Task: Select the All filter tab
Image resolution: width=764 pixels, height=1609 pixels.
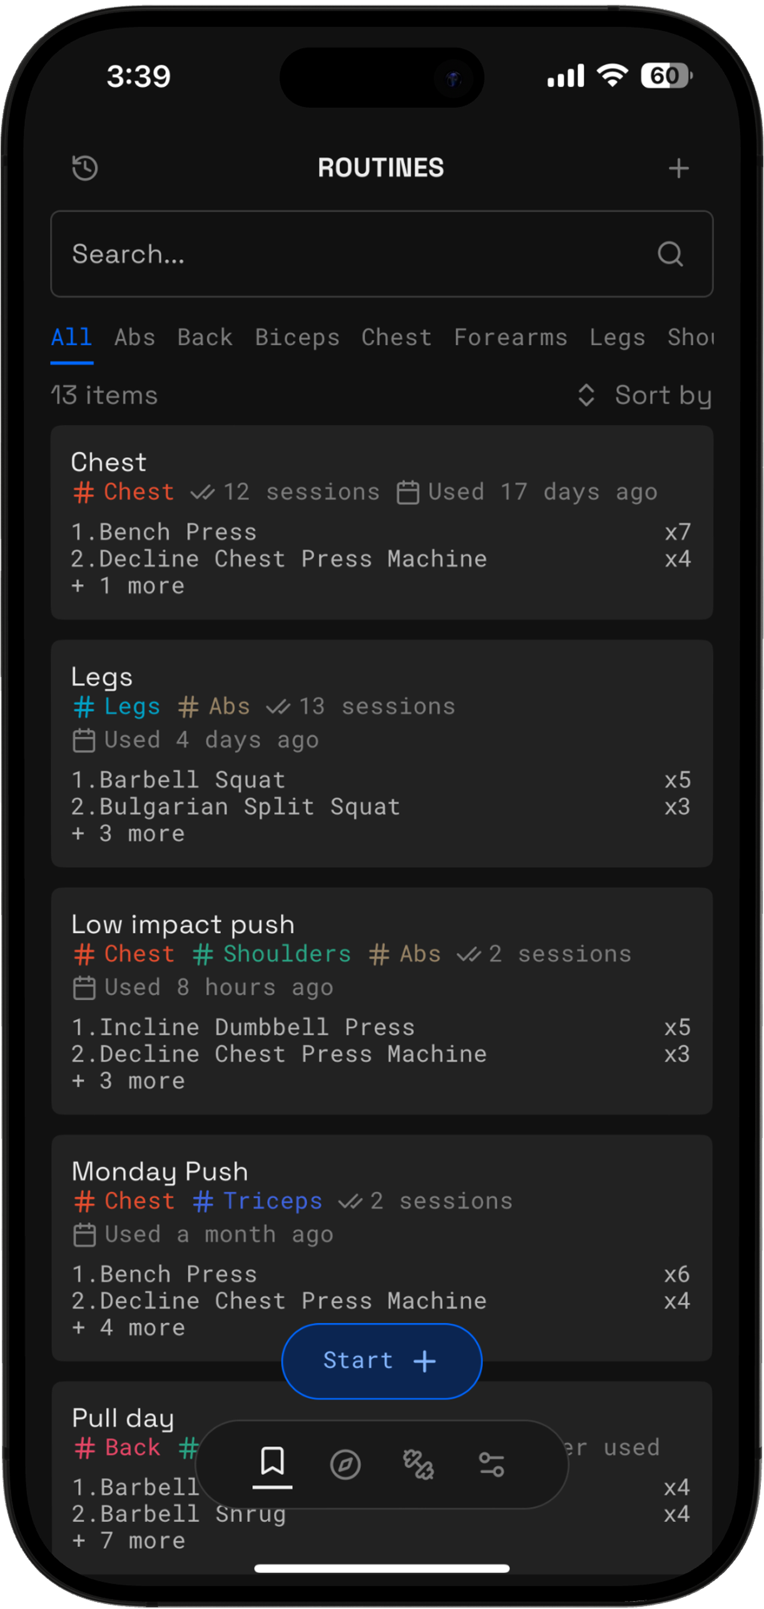Action: point(72,337)
